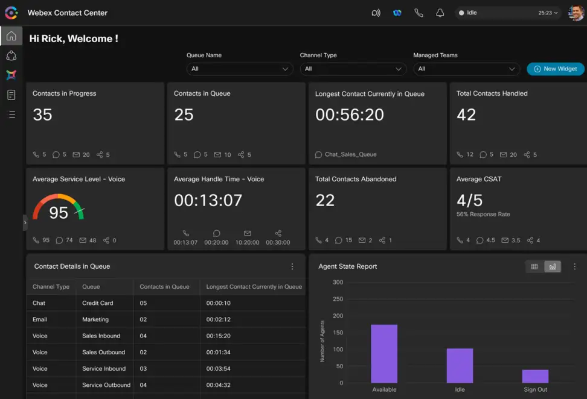587x399 pixels.
Task: Click email icon in Contacts in Progress card
Action: coord(76,155)
